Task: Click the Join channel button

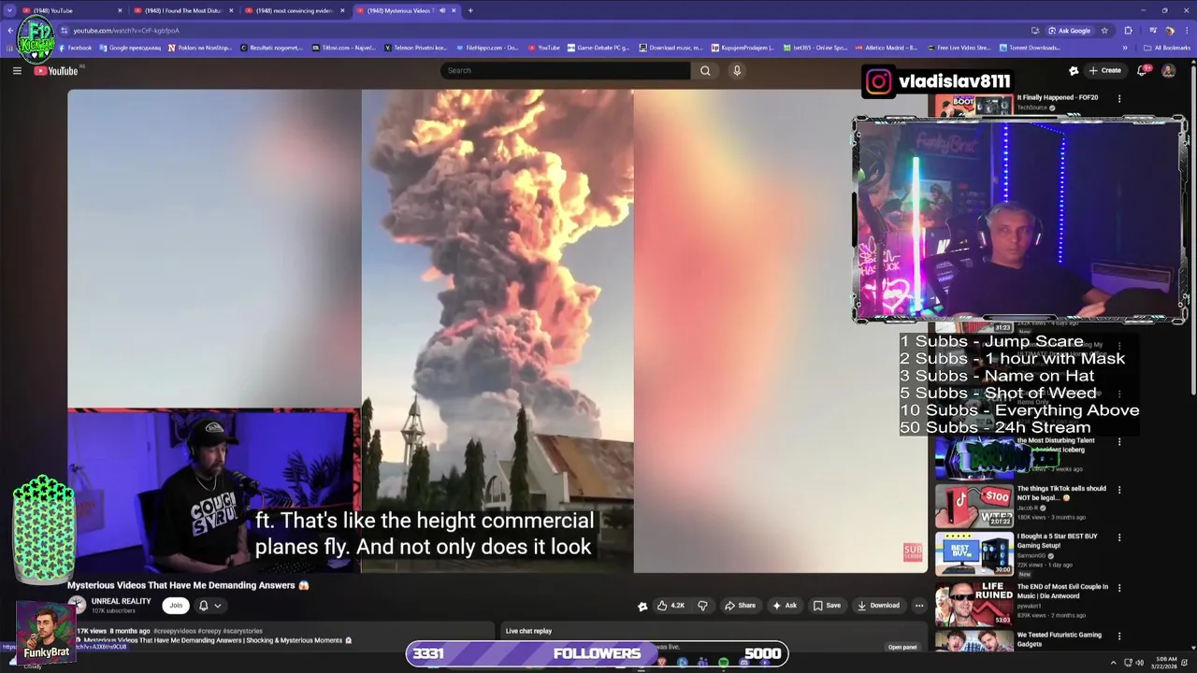Action: tap(175, 605)
